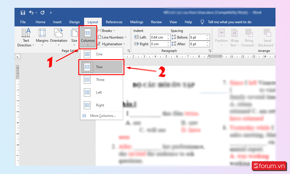Viewport: 290px width, 174px height.
Task: Decrease Indent Right with down arrow
Action: (x=168, y=46)
